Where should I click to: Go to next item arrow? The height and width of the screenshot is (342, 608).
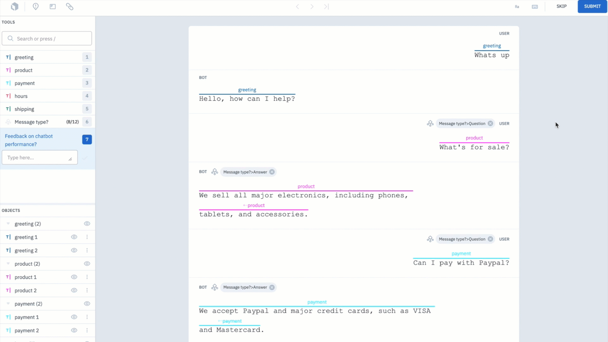[x=312, y=7]
